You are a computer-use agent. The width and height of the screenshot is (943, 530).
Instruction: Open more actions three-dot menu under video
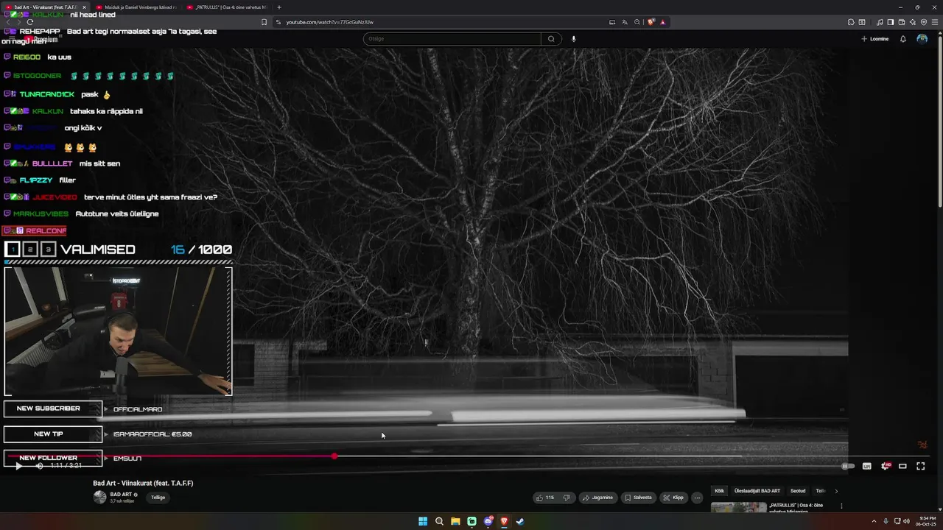click(697, 498)
